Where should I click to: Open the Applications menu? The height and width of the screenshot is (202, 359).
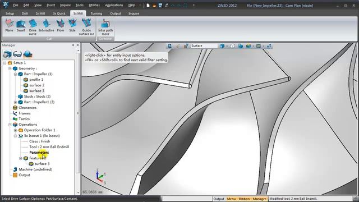(114, 5)
